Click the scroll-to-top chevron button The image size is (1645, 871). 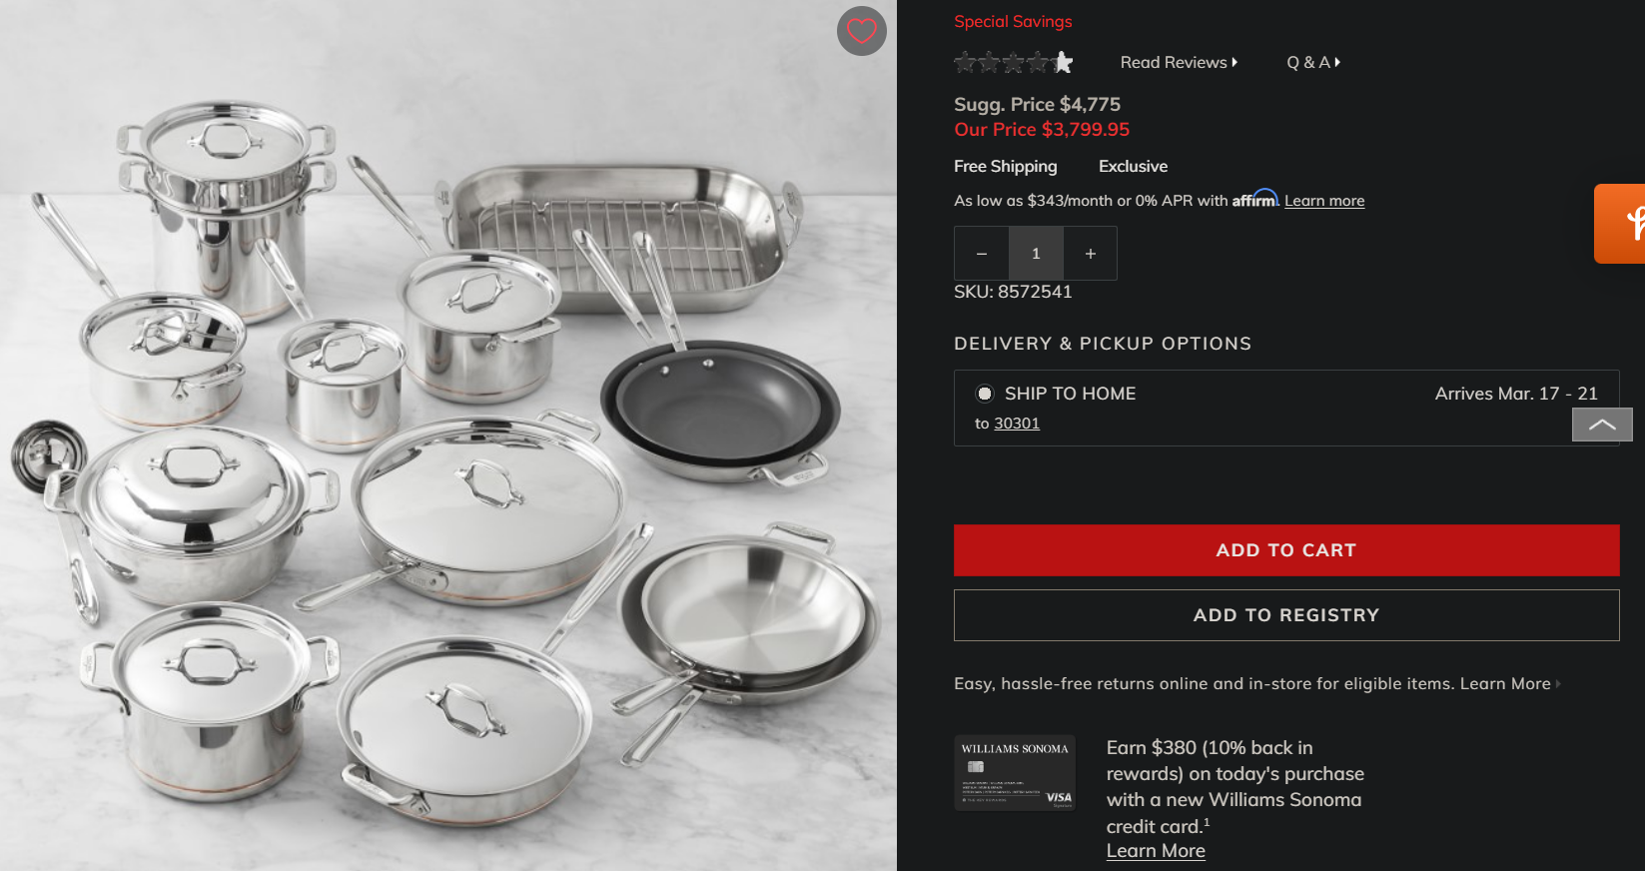point(1602,425)
